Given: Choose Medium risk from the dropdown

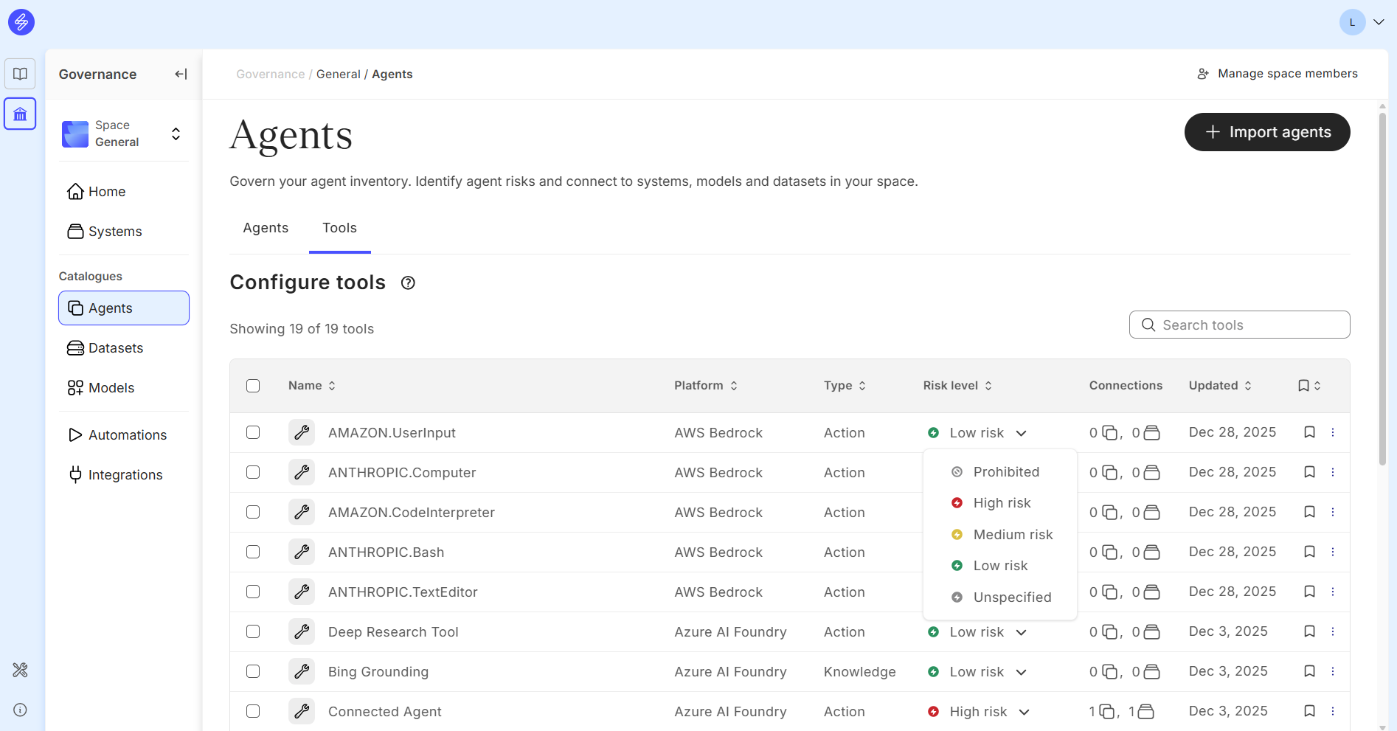Looking at the screenshot, I should click(x=1012, y=535).
